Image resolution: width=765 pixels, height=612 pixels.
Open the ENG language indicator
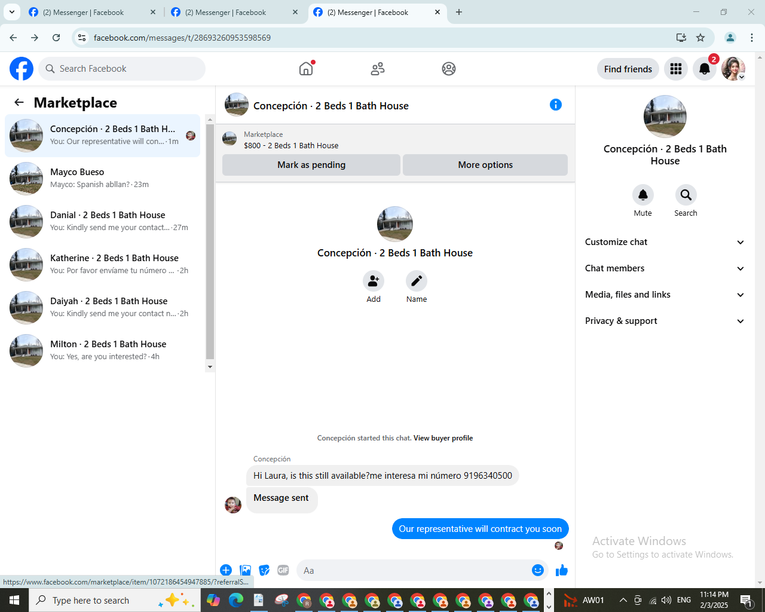684,600
